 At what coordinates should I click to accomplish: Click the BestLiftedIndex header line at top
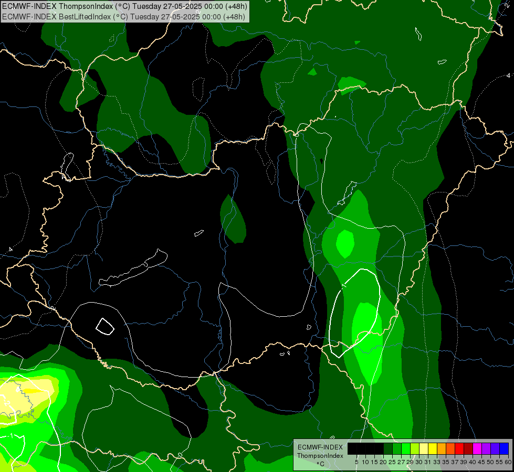pos(123,16)
